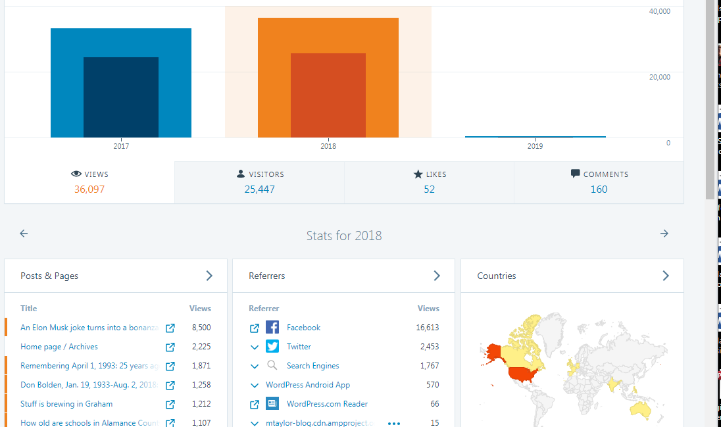Expand the WordPress Android App row

click(x=255, y=385)
